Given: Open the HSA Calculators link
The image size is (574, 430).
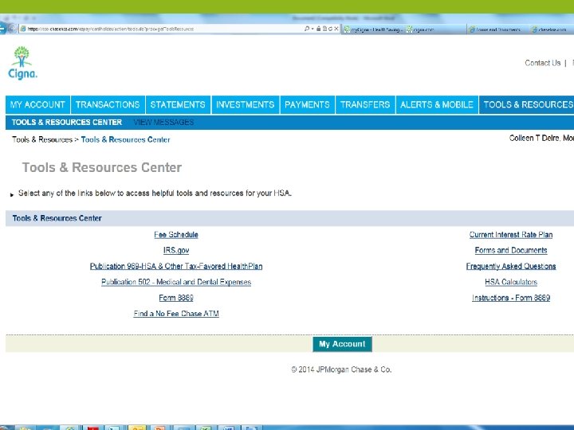Looking at the screenshot, I should 511,282.
